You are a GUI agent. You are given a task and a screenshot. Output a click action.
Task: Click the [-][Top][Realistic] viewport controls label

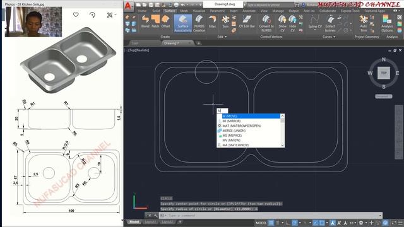[137, 50]
